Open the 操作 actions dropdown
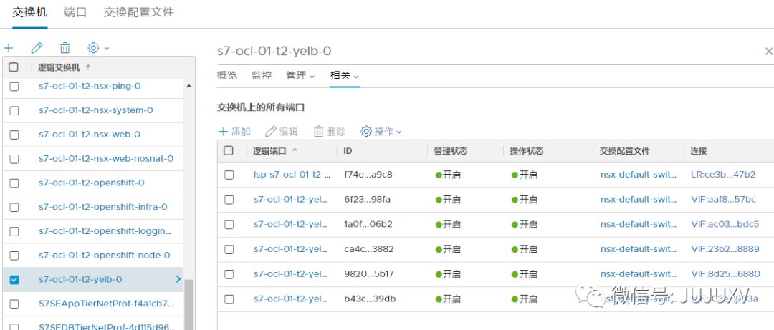774x330 pixels. click(x=381, y=132)
